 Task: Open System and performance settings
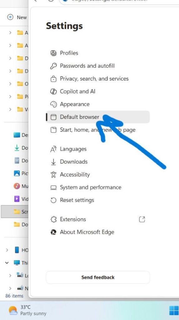[98, 187]
